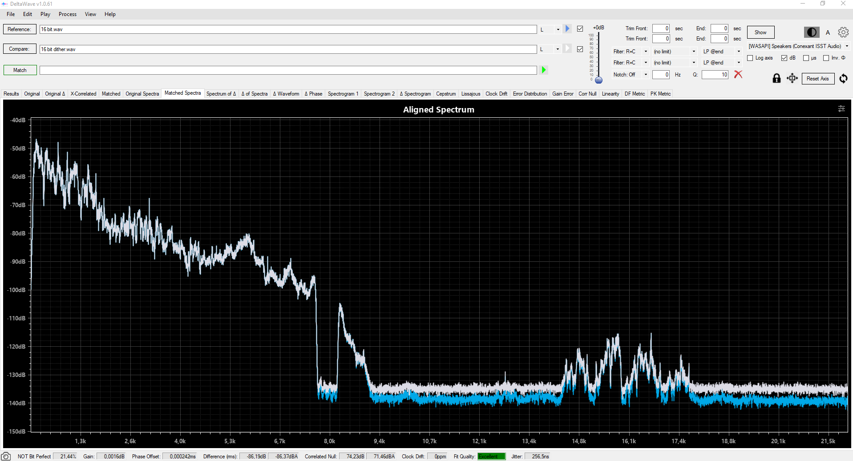The image size is (853, 461).
Task: Click the Compare file path field
Action: click(x=288, y=49)
